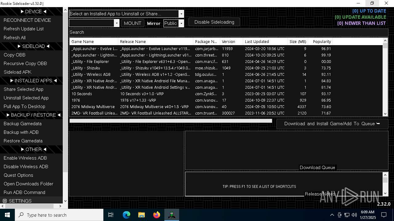Sort by Game Name column

click(94, 41)
